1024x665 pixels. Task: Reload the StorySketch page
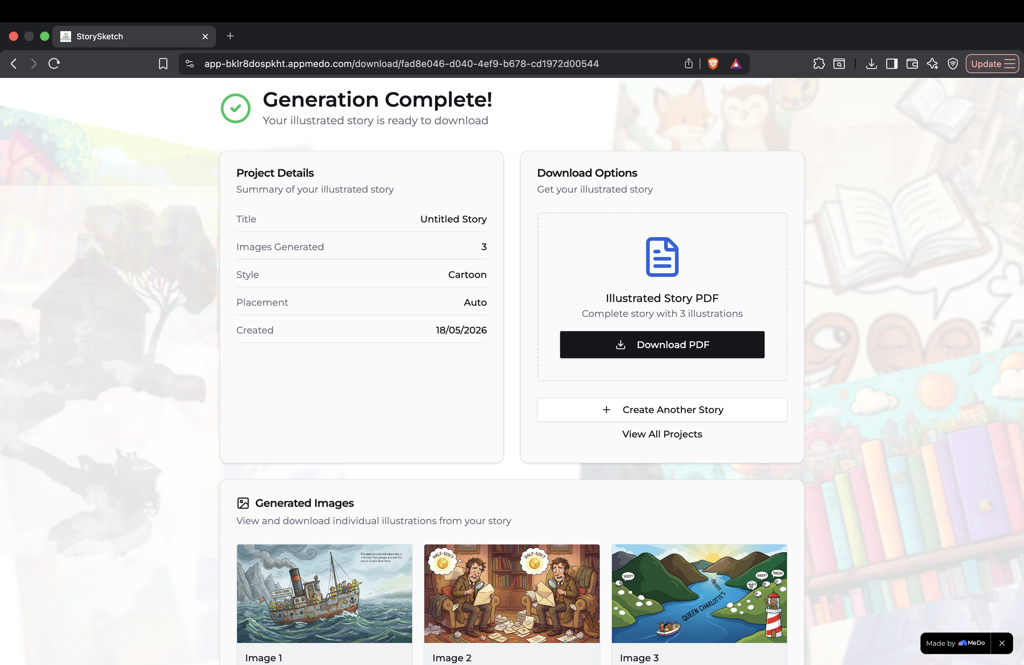[54, 64]
